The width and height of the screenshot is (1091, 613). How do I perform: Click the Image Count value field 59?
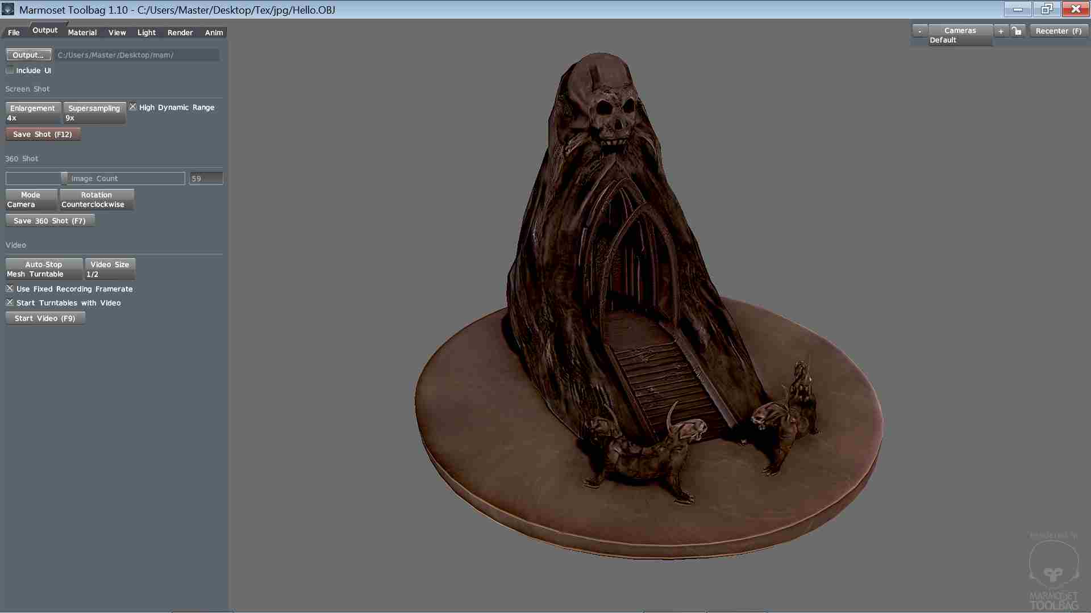[x=206, y=178]
